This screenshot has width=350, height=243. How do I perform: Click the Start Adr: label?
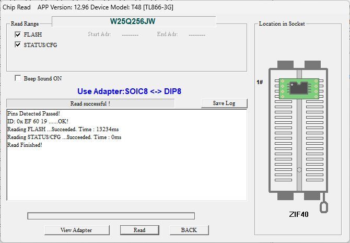[99, 34]
